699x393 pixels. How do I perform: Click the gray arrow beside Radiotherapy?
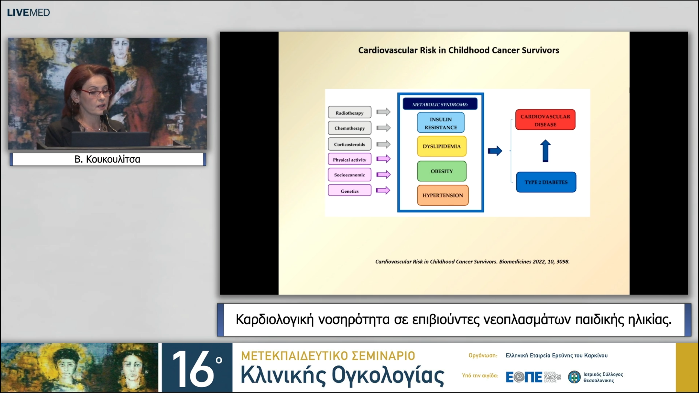point(383,112)
